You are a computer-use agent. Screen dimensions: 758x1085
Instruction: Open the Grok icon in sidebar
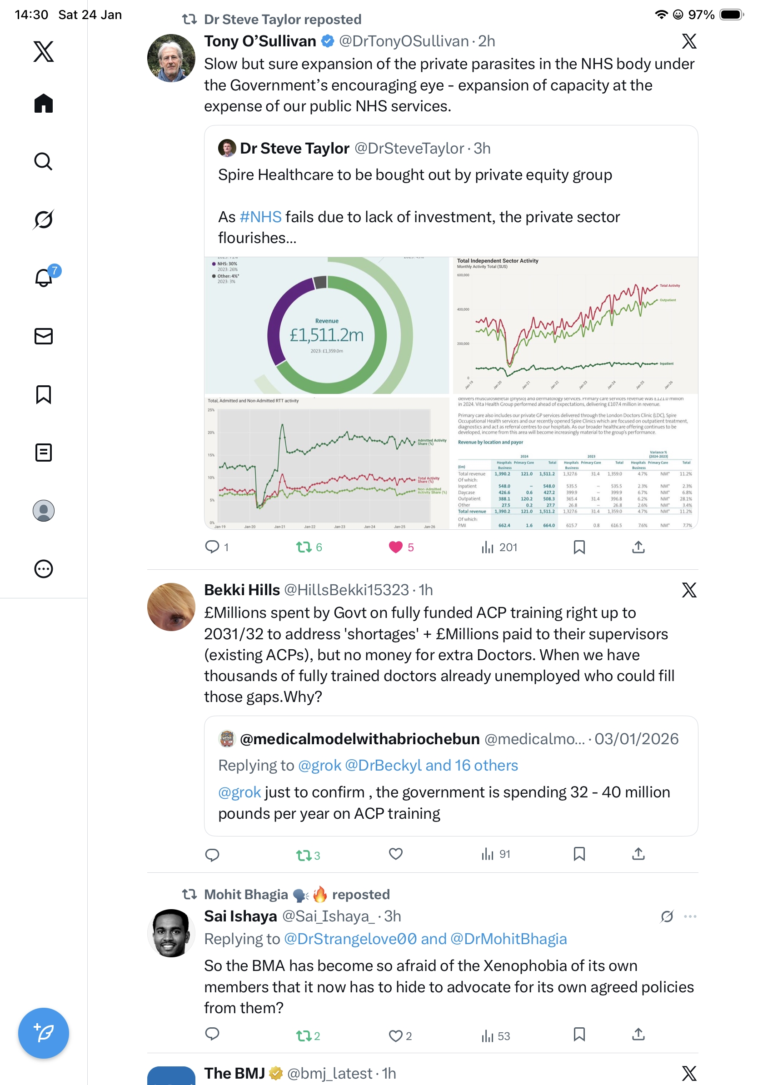44,219
